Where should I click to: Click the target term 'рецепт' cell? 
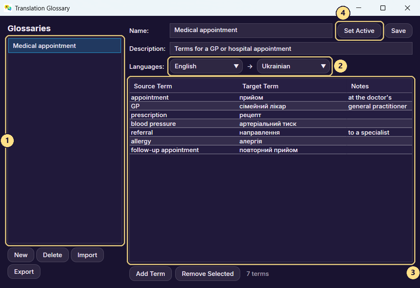[292, 115]
